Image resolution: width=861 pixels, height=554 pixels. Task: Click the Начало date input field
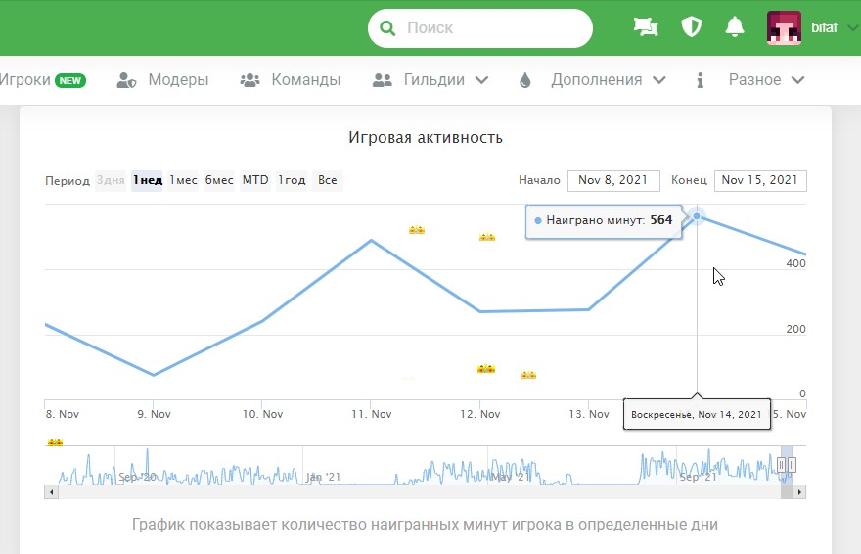(613, 180)
